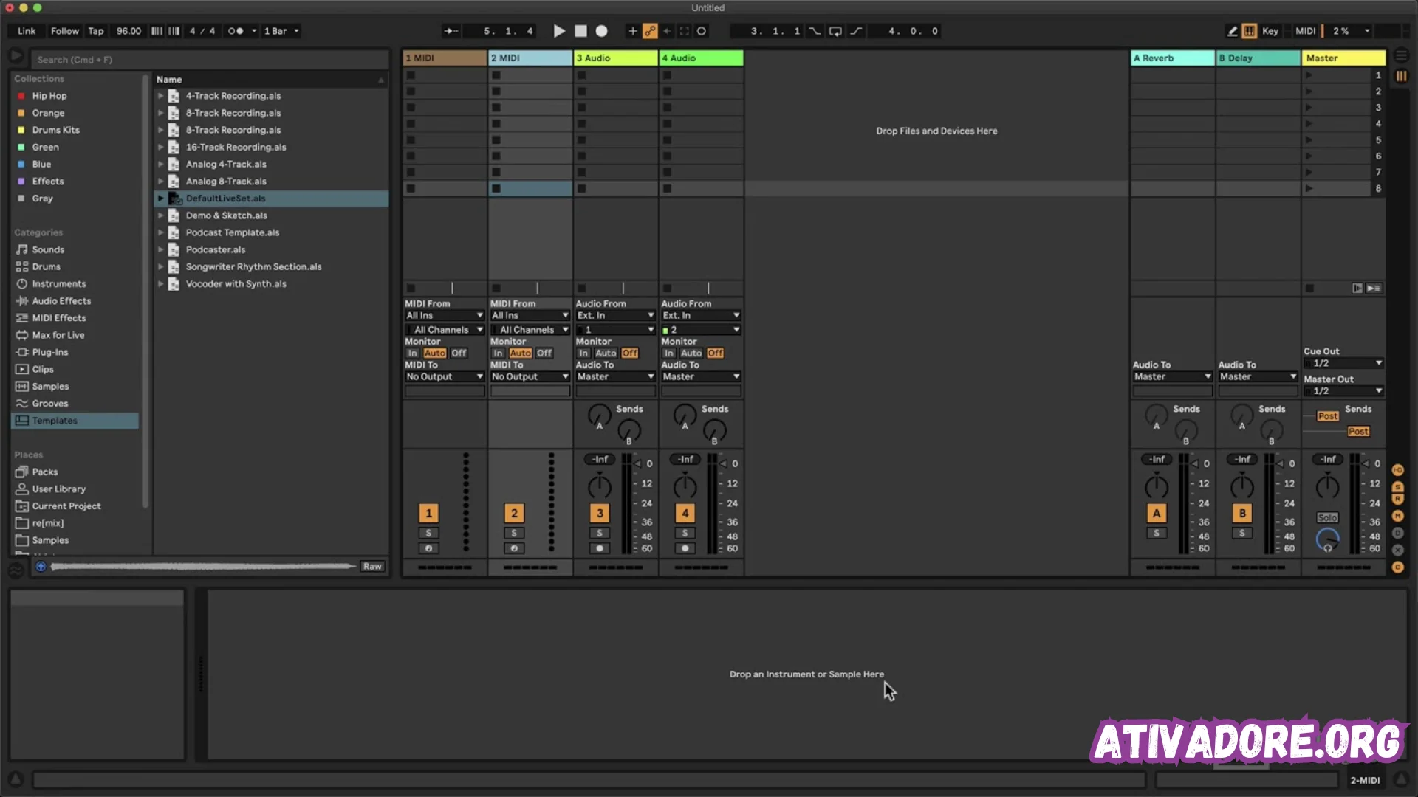Open the Instruments category
The image size is (1418, 797).
[x=59, y=284]
